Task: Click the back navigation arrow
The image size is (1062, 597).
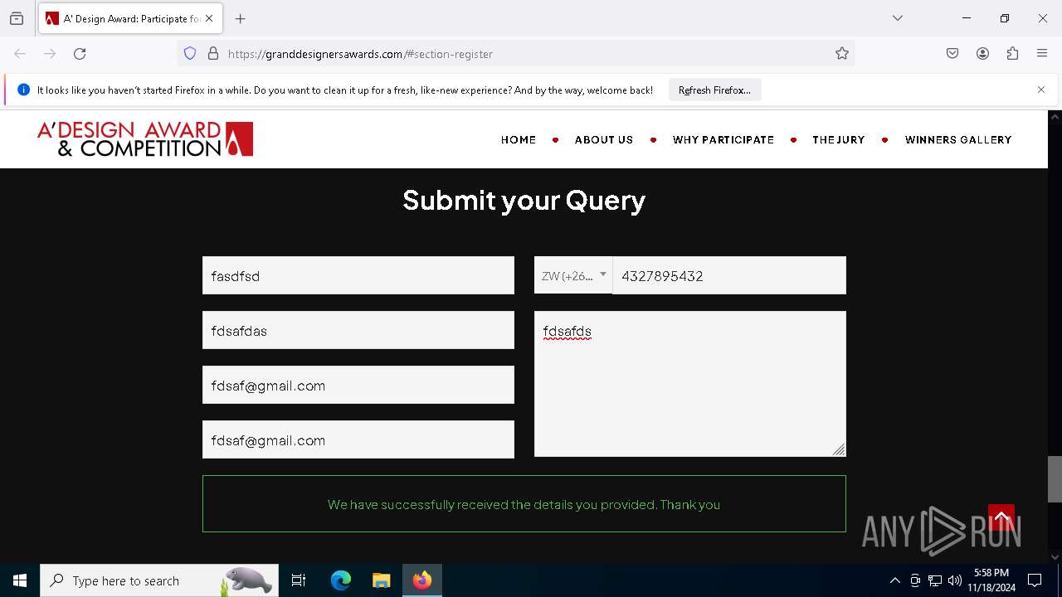Action: click(x=20, y=54)
